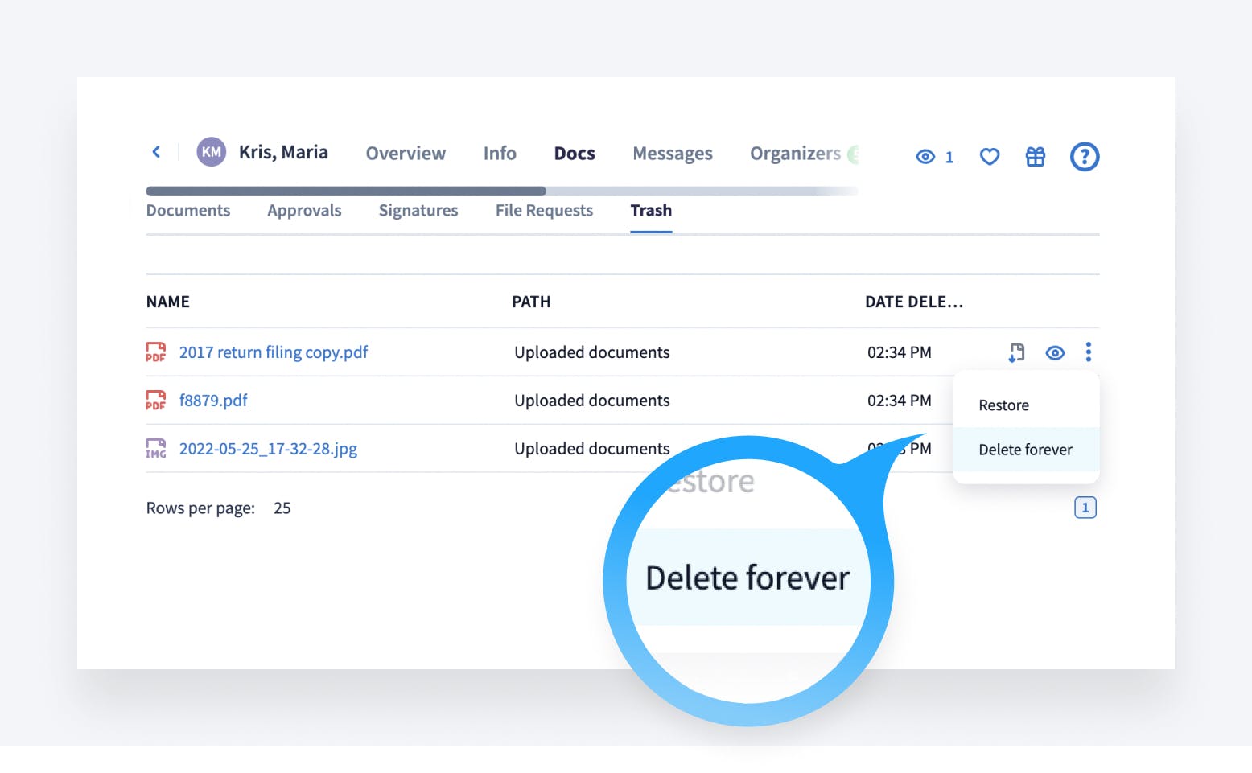Open the help question mark icon
The image size is (1252, 773).
pos(1084,157)
